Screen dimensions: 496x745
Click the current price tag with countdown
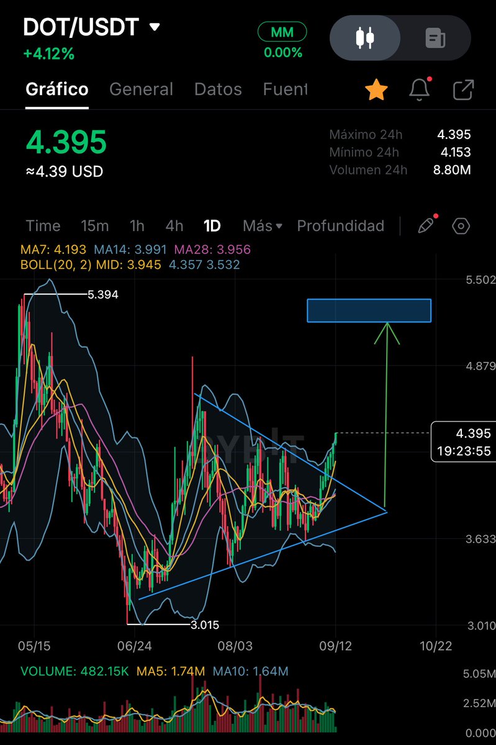click(x=463, y=441)
